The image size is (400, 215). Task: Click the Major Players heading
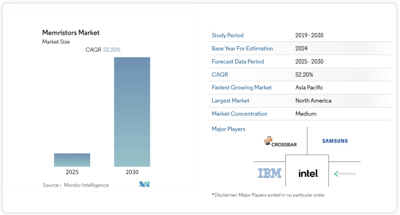[228, 129]
